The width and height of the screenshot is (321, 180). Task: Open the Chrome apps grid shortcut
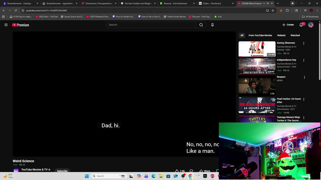[x=3, y=16]
